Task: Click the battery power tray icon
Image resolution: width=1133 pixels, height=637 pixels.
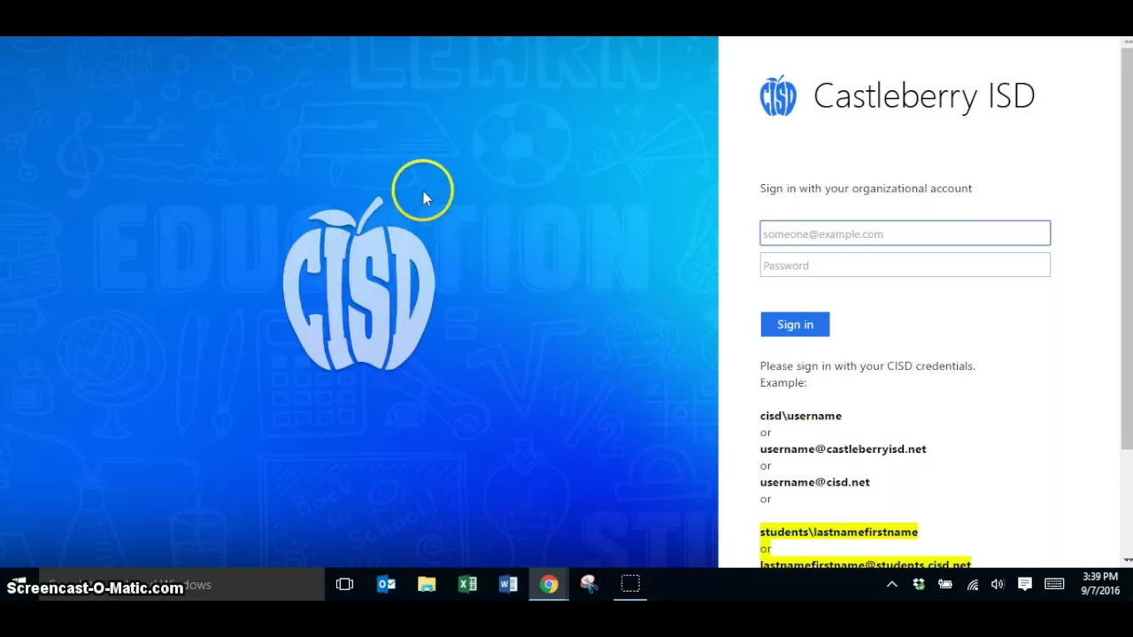Action: click(945, 585)
